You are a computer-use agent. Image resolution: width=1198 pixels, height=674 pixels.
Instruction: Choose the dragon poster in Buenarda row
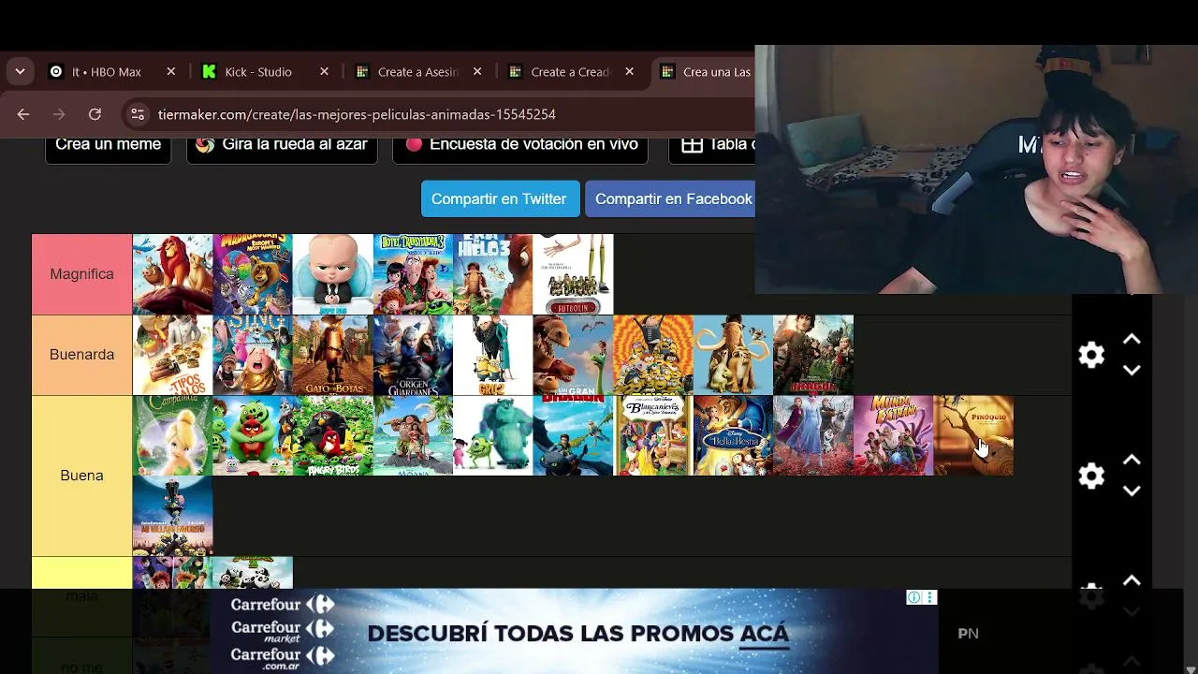813,355
